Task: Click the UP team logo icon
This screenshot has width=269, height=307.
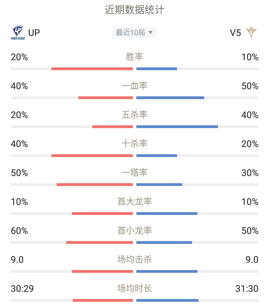Action: 18,32
